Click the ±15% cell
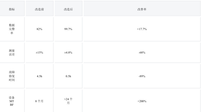The image size is (201, 112). [39, 52]
